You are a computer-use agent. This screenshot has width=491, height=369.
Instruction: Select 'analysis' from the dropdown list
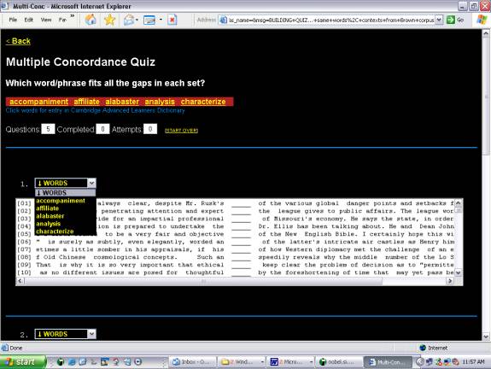[48, 224]
